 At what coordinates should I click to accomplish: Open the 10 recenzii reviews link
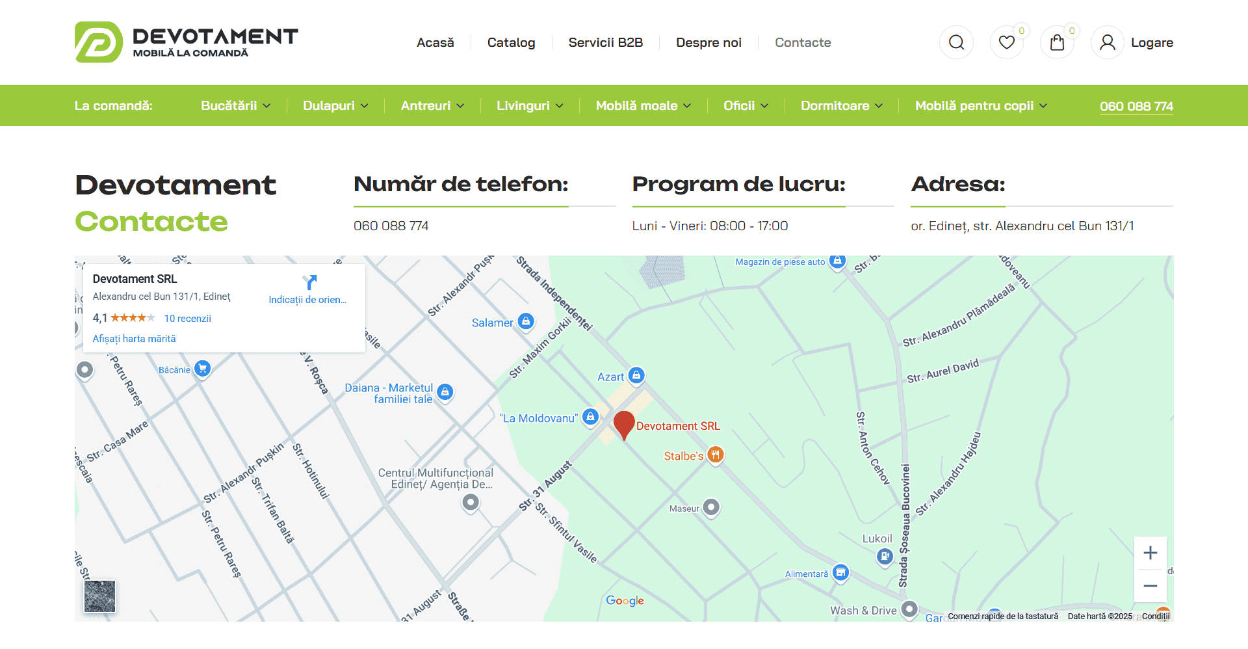187,318
